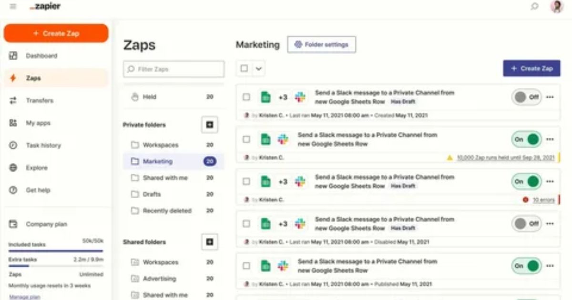Click the search magnifier icon in top bar
The image size is (572, 300).
coord(535,7)
